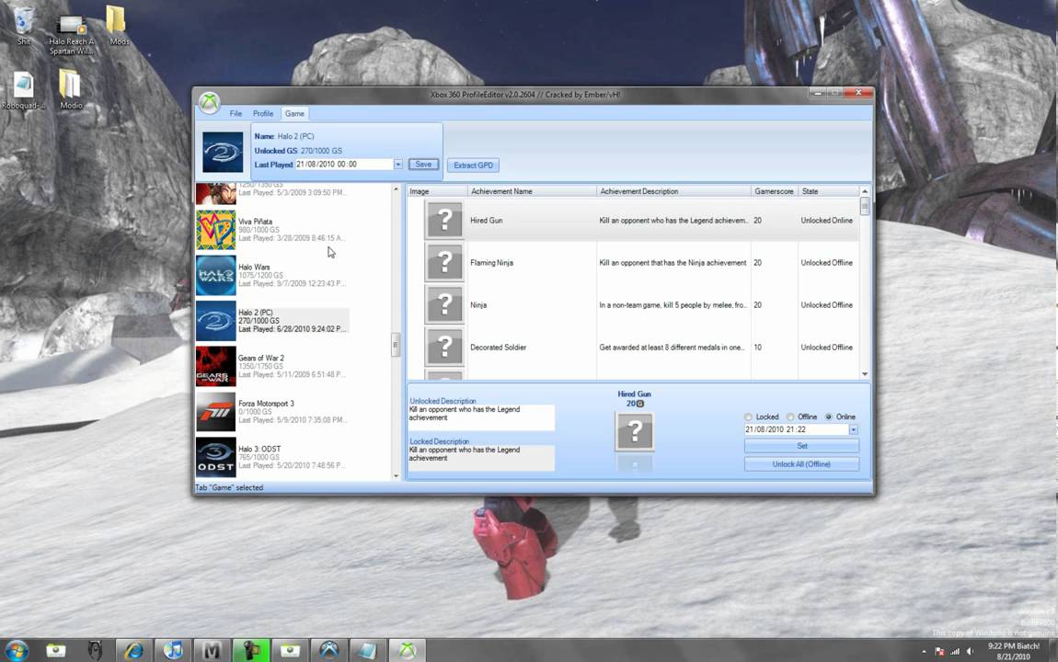This screenshot has height=662, width=1058.
Task: Click the Set button
Action: point(801,446)
